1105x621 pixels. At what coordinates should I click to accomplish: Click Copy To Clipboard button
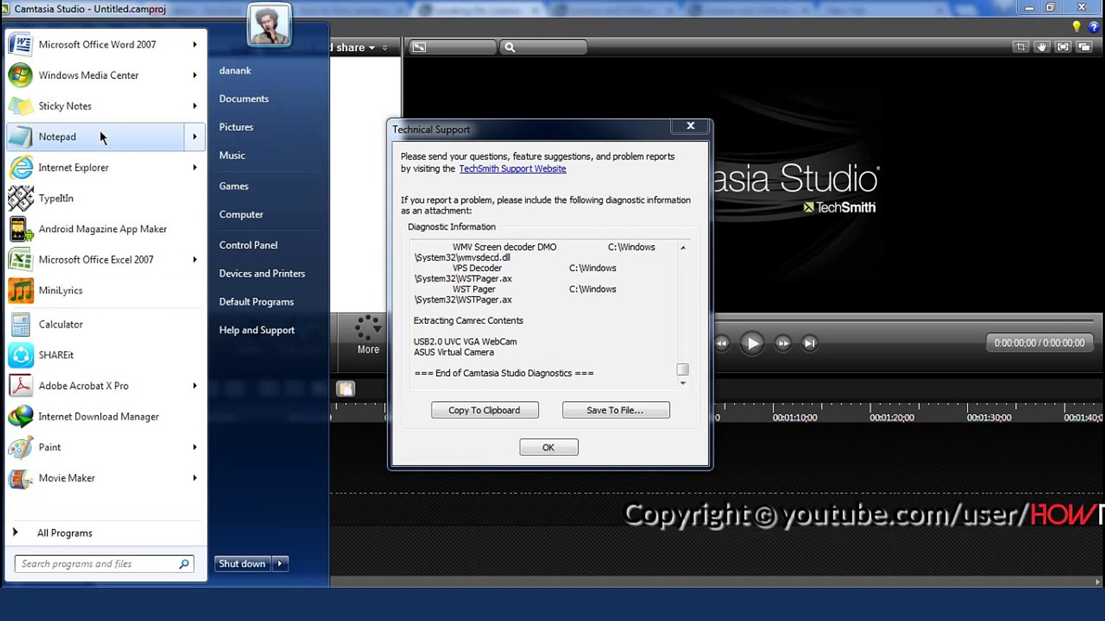point(484,410)
